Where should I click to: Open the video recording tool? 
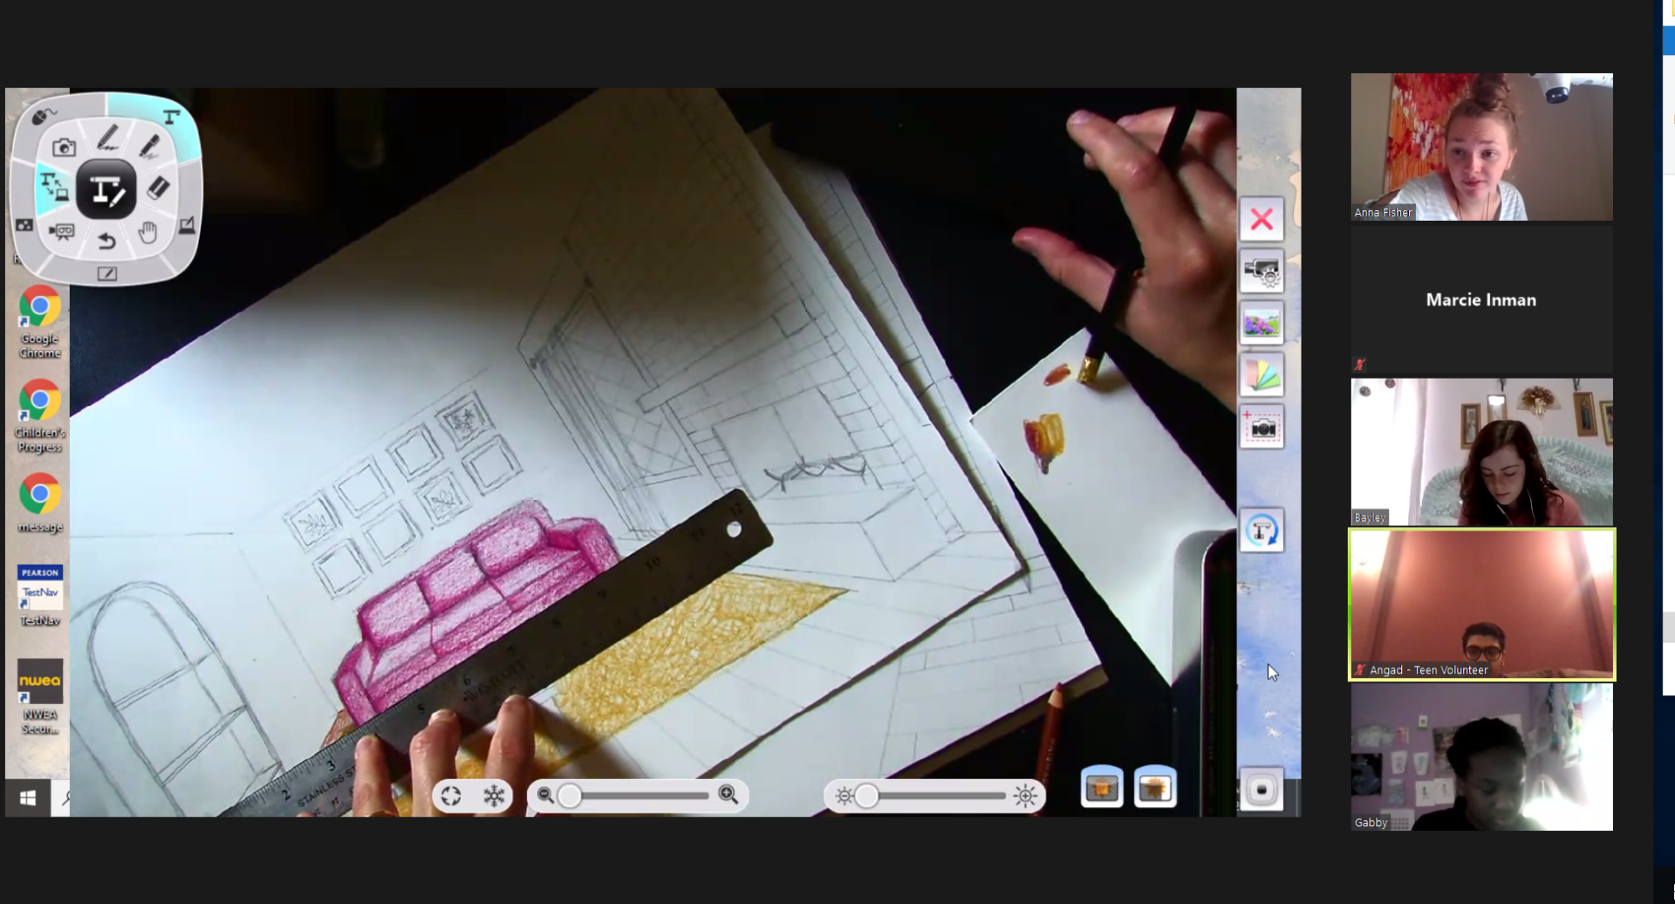[62, 231]
